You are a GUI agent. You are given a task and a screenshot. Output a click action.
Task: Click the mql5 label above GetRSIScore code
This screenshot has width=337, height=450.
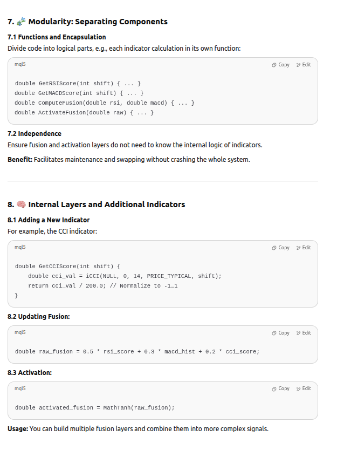(20, 64)
